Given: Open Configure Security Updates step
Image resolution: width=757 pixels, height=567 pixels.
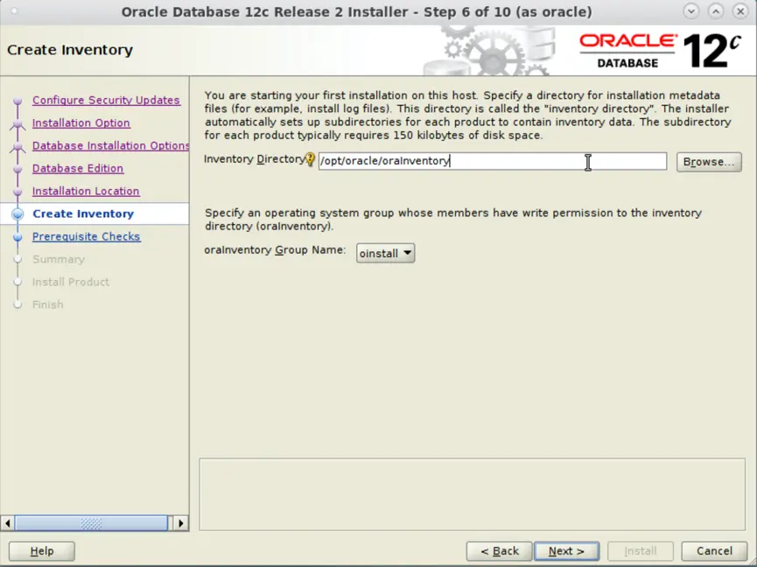Looking at the screenshot, I should coord(106,101).
